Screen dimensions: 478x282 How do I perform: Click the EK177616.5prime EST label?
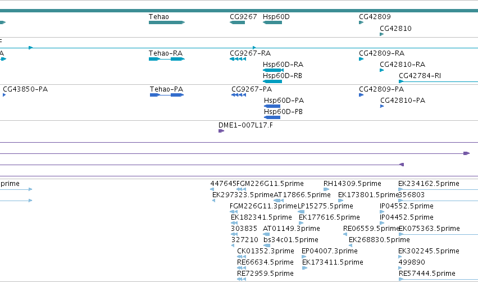click(329, 217)
